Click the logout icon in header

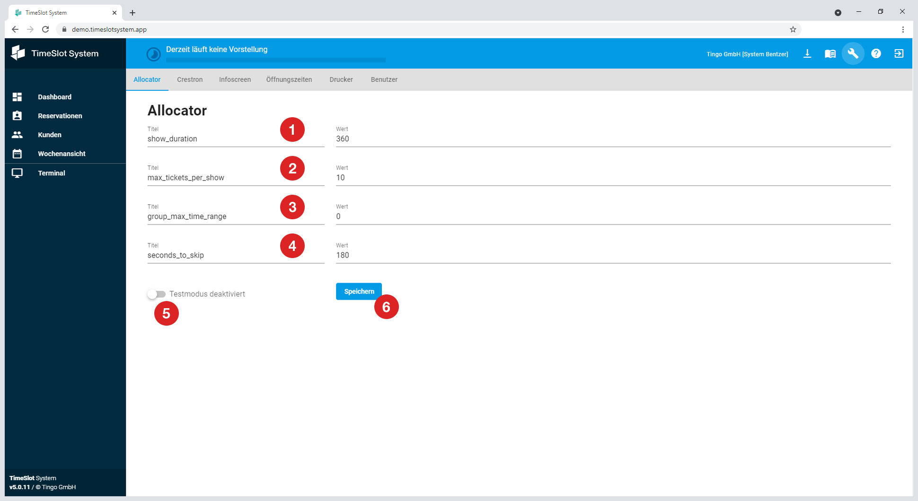pyautogui.click(x=899, y=53)
